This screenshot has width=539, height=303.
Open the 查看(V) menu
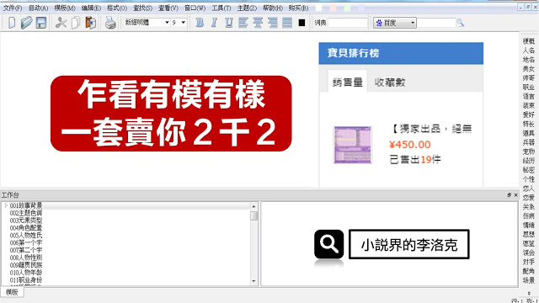click(168, 8)
